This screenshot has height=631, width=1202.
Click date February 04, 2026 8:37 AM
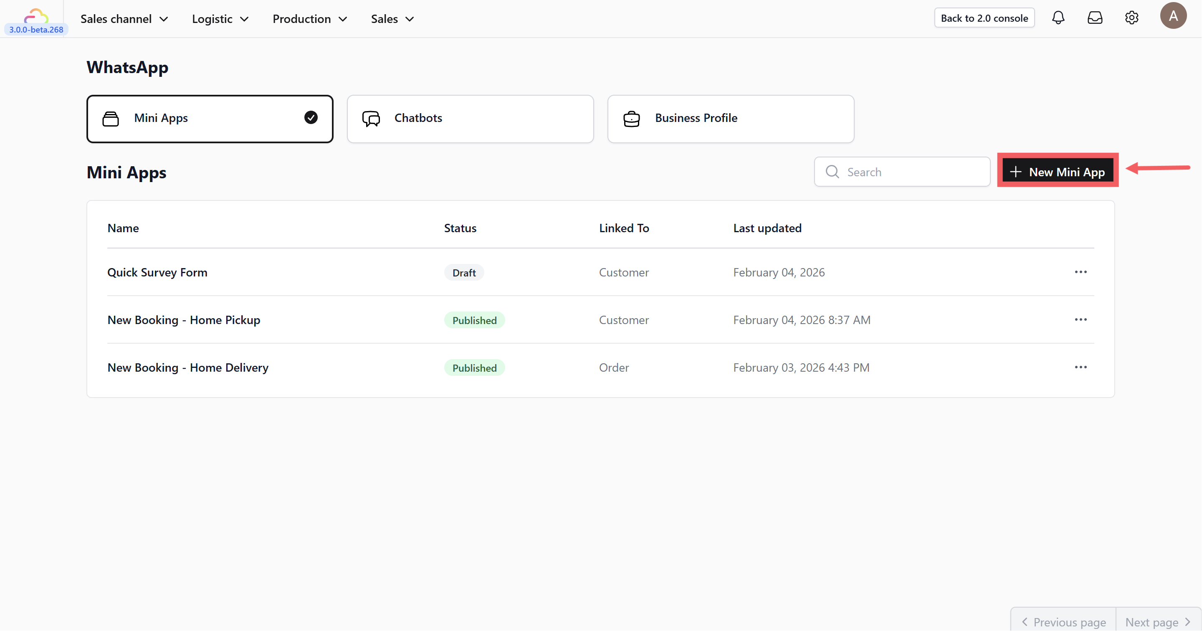(x=802, y=320)
